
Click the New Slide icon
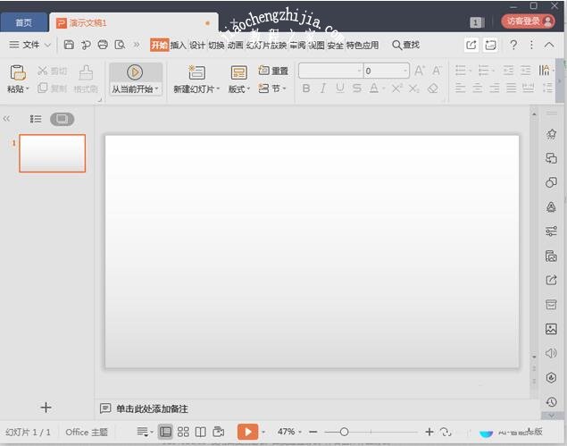tap(196, 72)
